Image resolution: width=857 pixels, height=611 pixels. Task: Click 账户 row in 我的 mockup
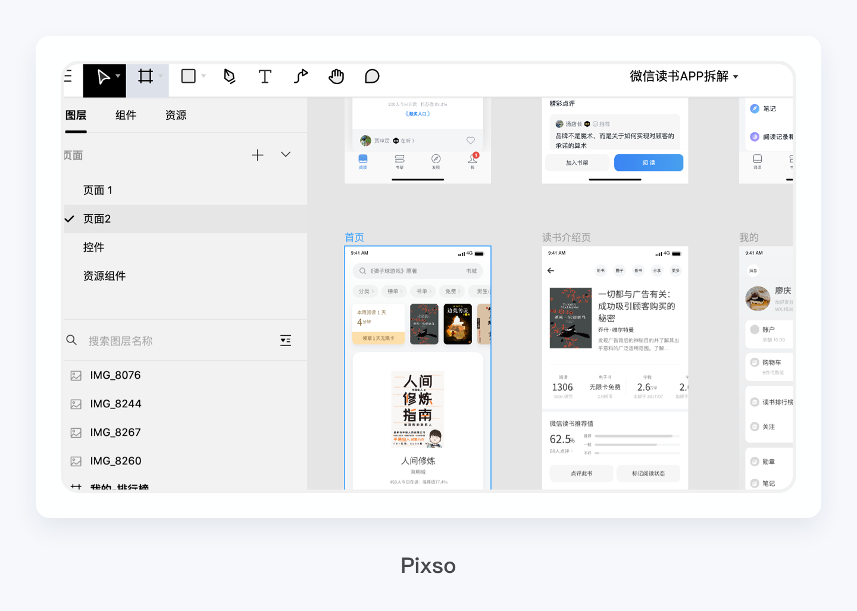(769, 333)
